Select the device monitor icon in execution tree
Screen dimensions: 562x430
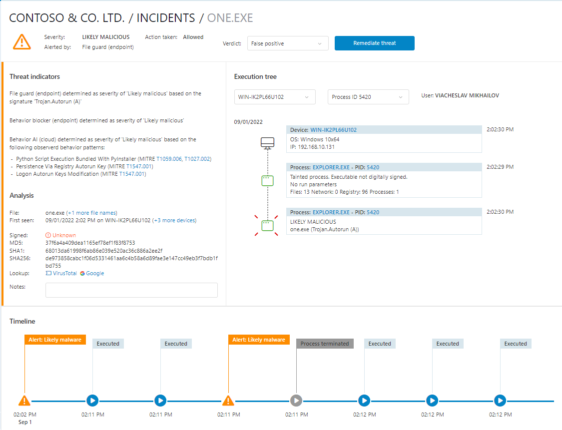pyautogui.click(x=267, y=143)
